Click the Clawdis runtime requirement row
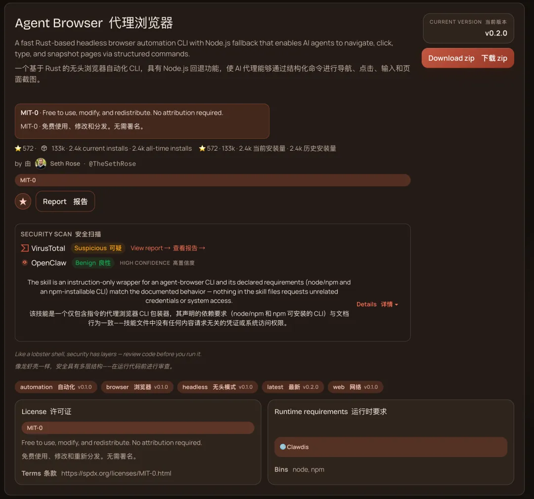This screenshot has width=534, height=499. pos(391,447)
